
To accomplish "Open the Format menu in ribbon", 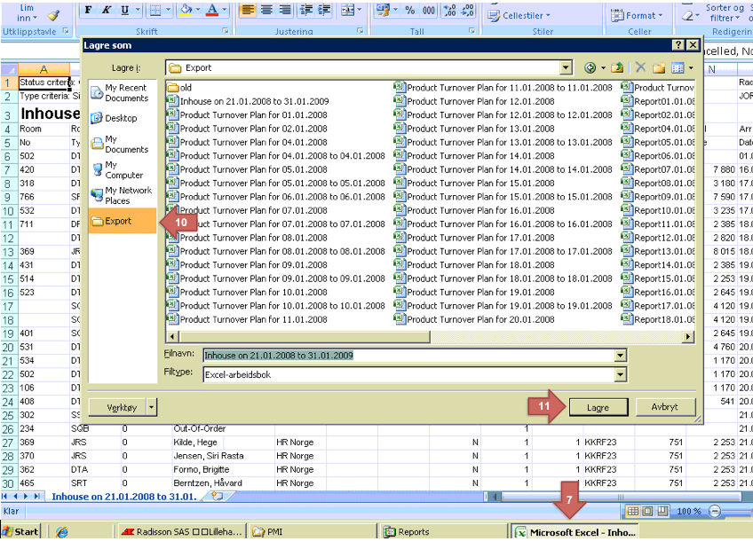I will (639, 15).
